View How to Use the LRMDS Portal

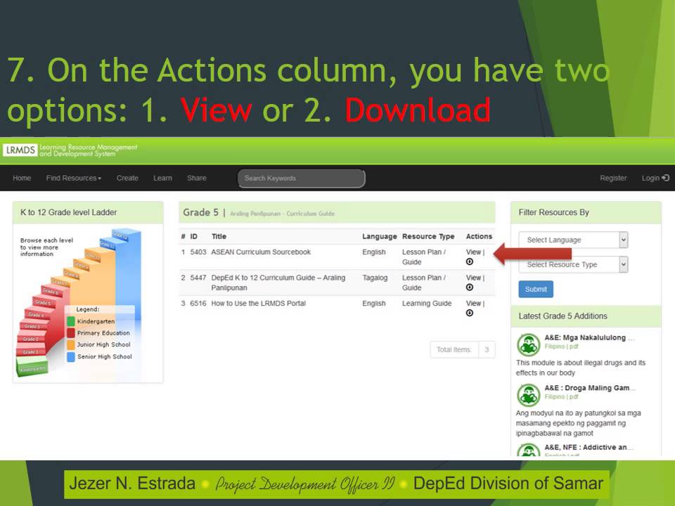click(473, 303)
